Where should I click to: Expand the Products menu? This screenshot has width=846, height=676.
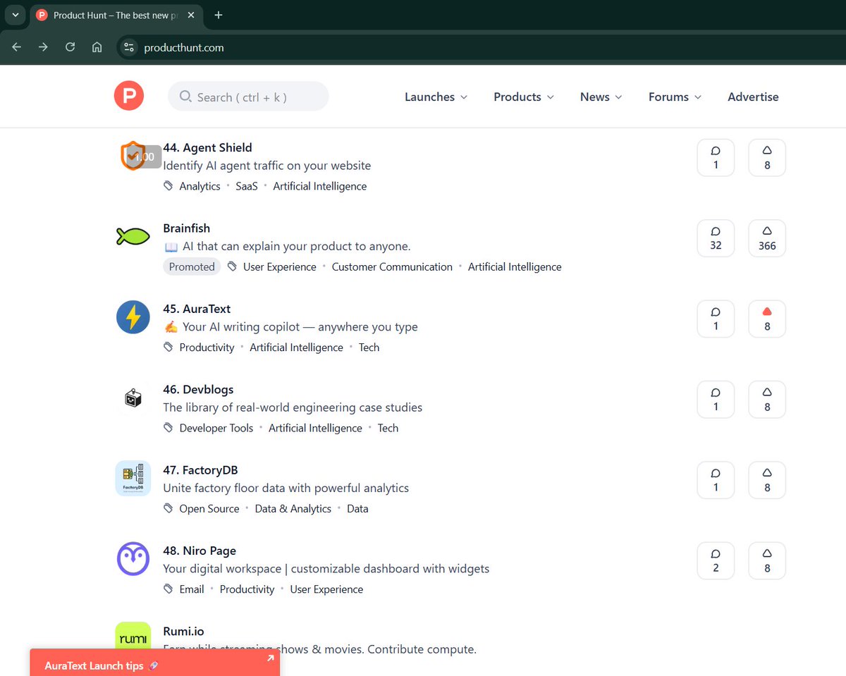point(524,97)
